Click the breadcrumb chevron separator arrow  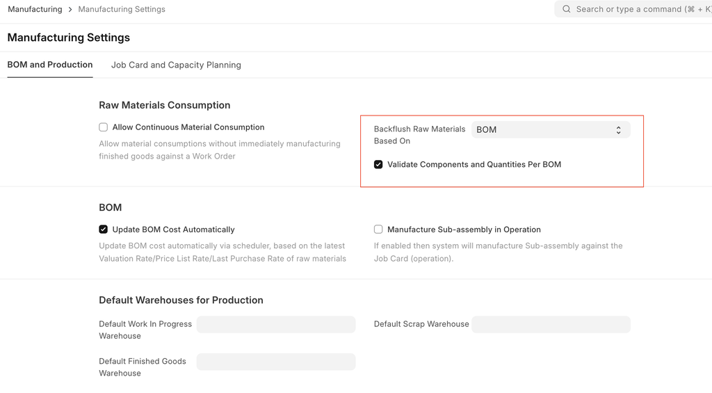click(70, 10)
